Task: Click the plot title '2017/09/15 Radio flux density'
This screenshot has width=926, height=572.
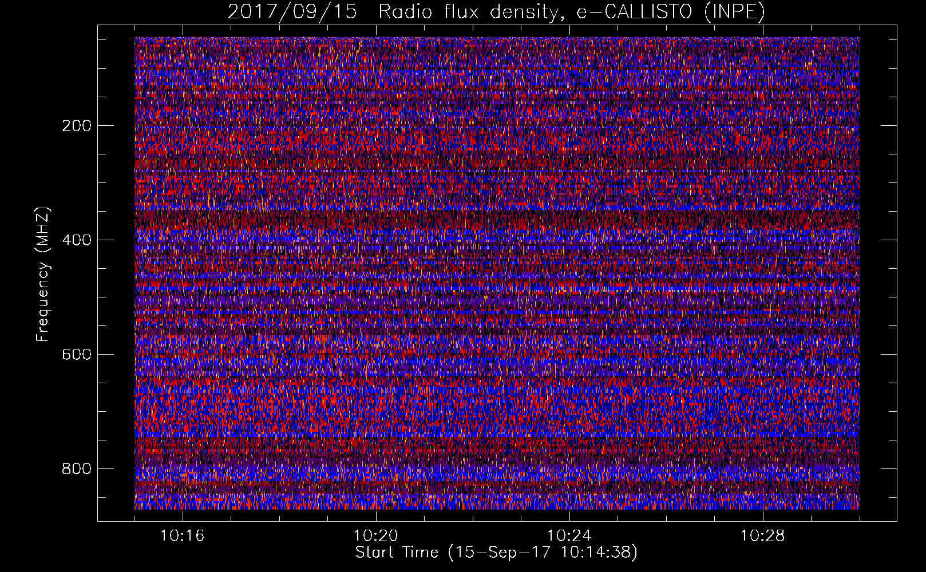Action: tap(496, 12)
